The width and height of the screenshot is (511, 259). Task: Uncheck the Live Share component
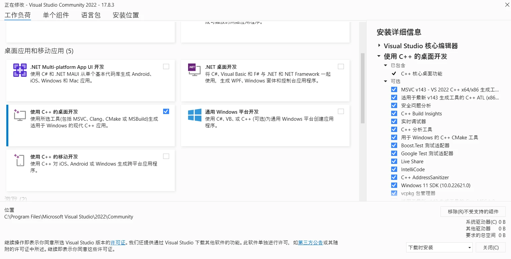pyautogui.click(x=394, y=161)
